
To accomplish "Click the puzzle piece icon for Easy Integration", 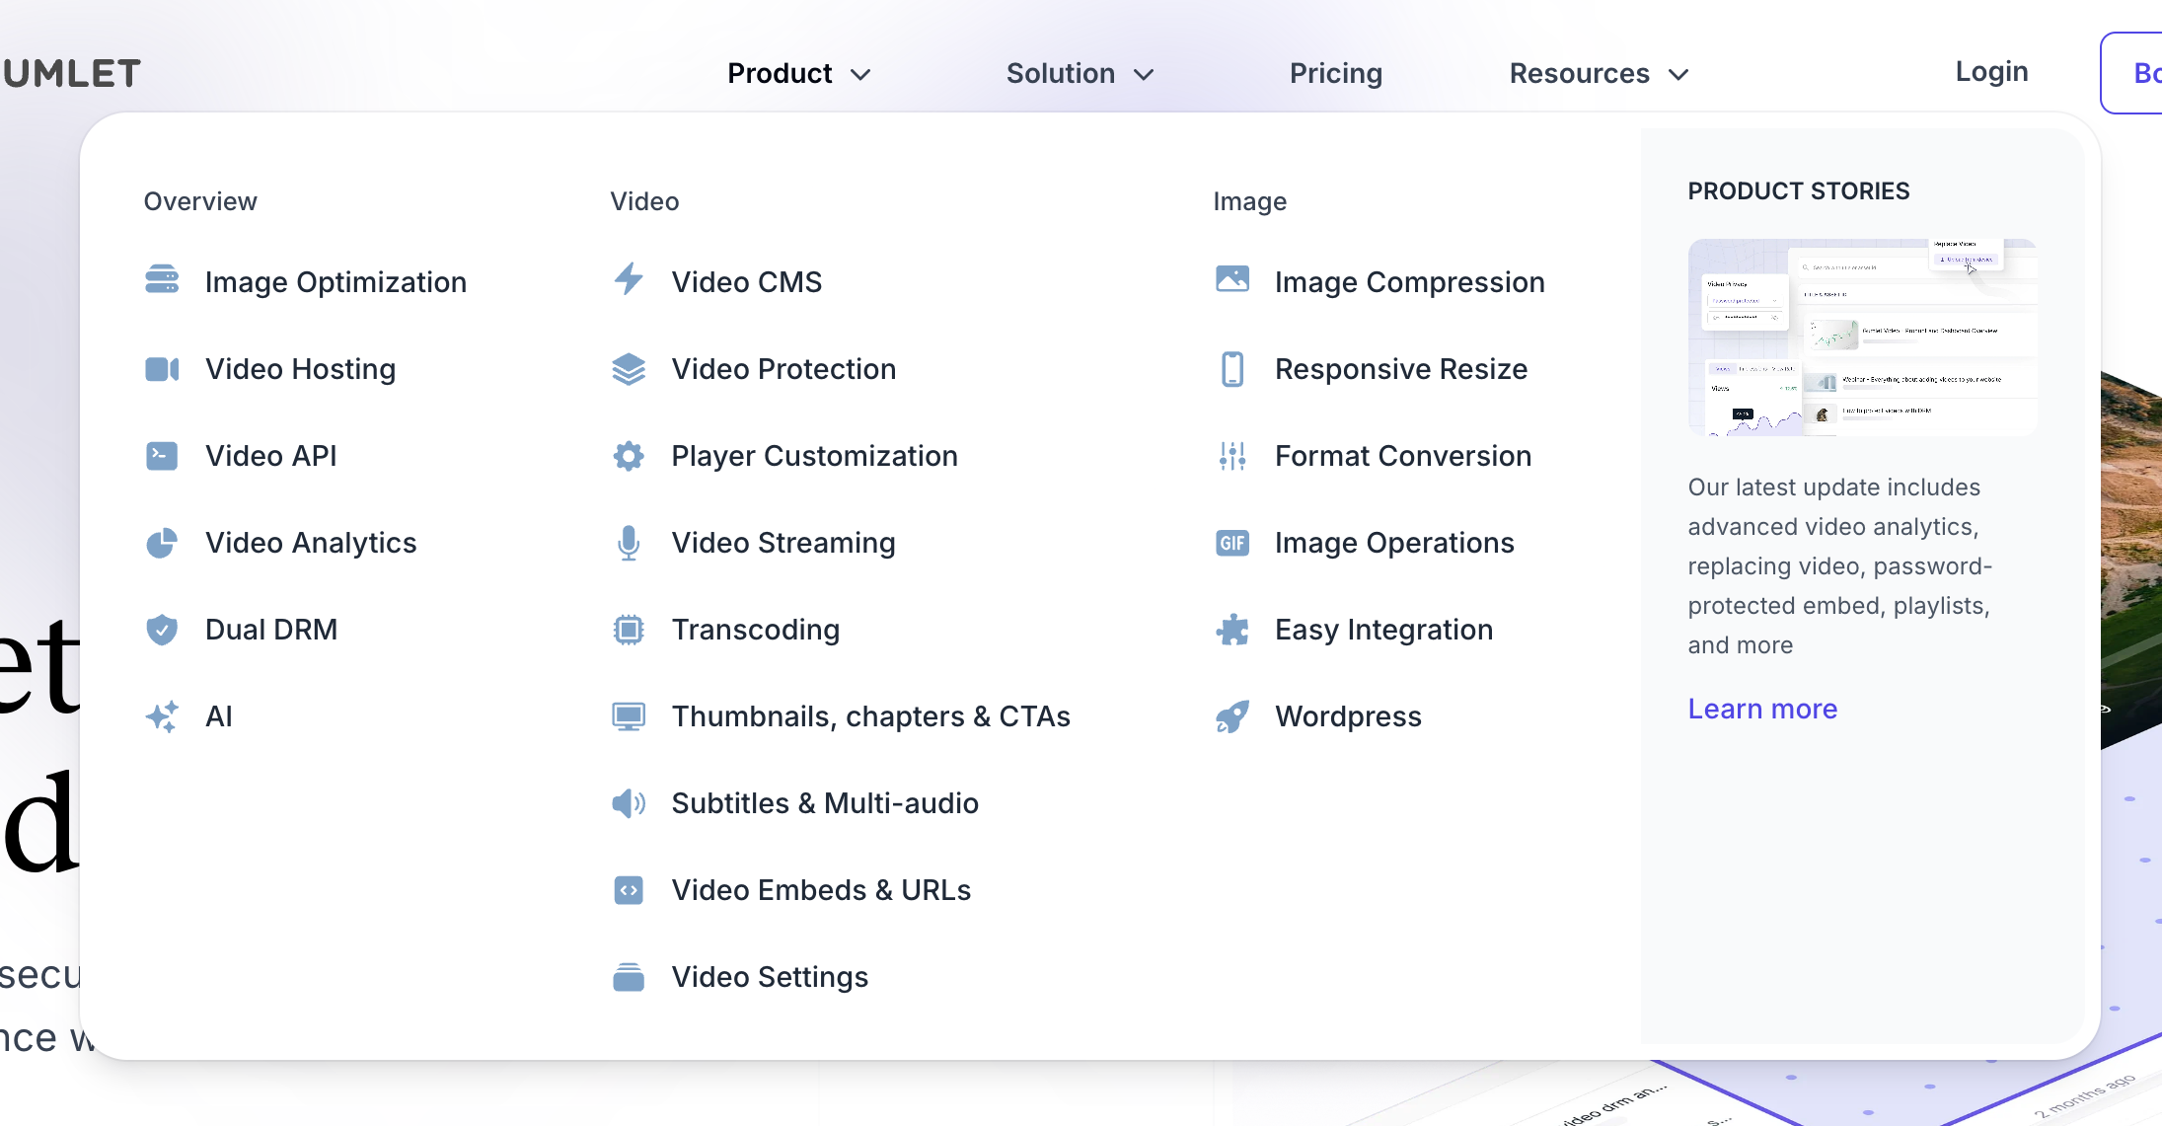I will 1232,630.
